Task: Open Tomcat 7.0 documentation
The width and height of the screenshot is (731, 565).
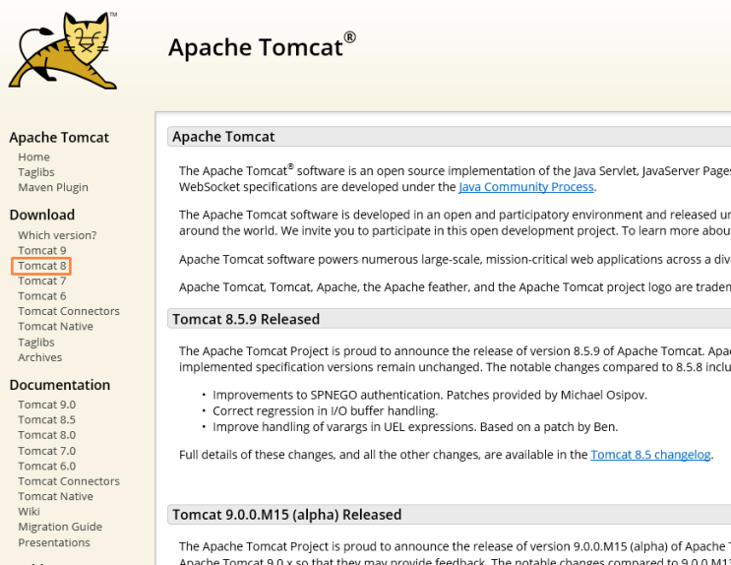Action: pos(46,451)
